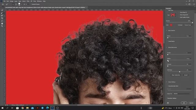Open the Telegram taskbar icon

(42, 108)
